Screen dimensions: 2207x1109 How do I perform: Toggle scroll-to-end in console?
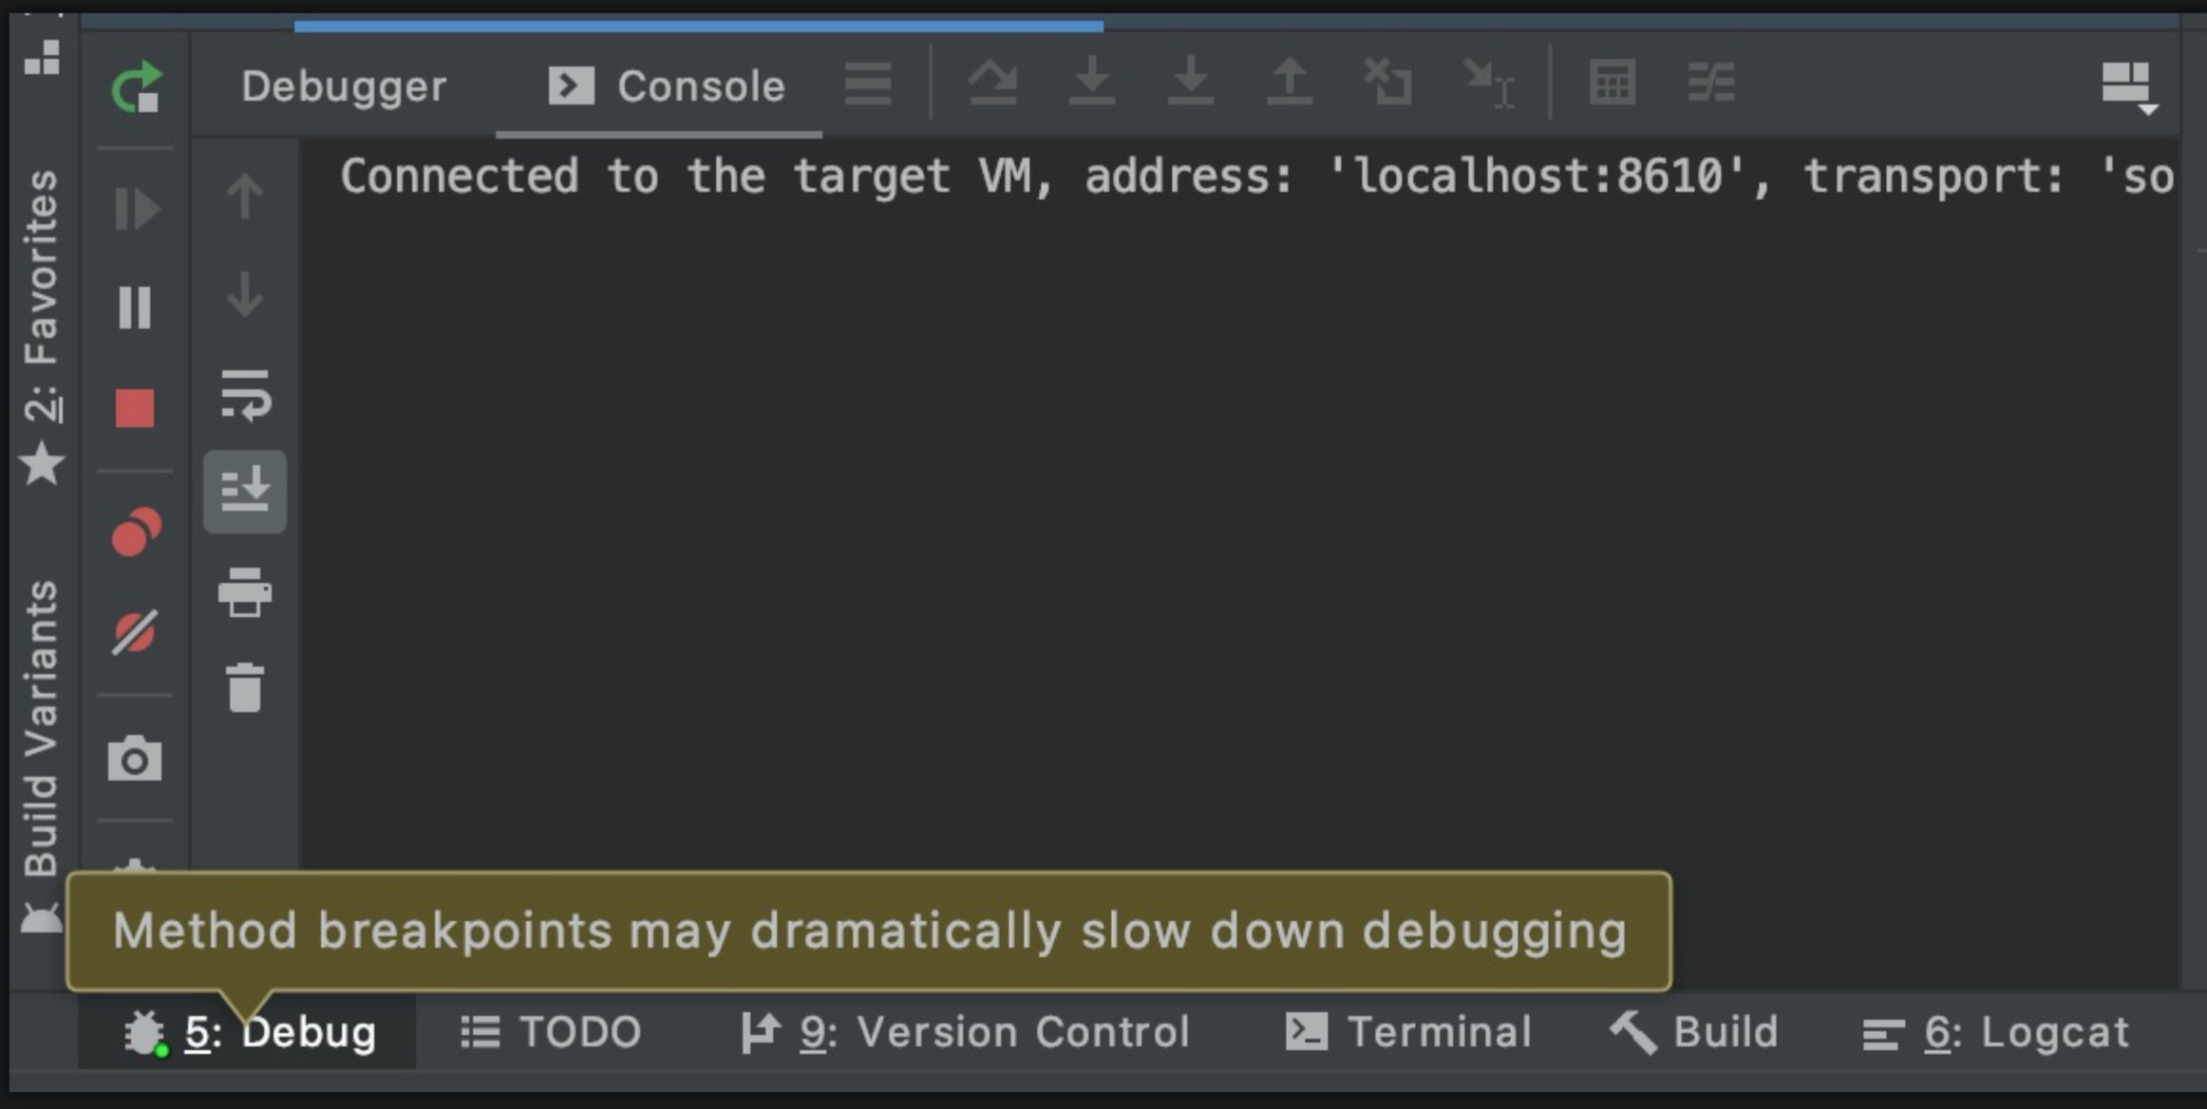245,492
